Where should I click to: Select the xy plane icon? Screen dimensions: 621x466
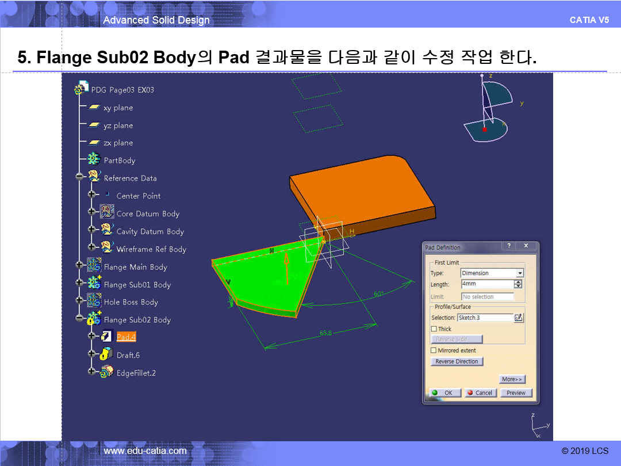[94, 107]
